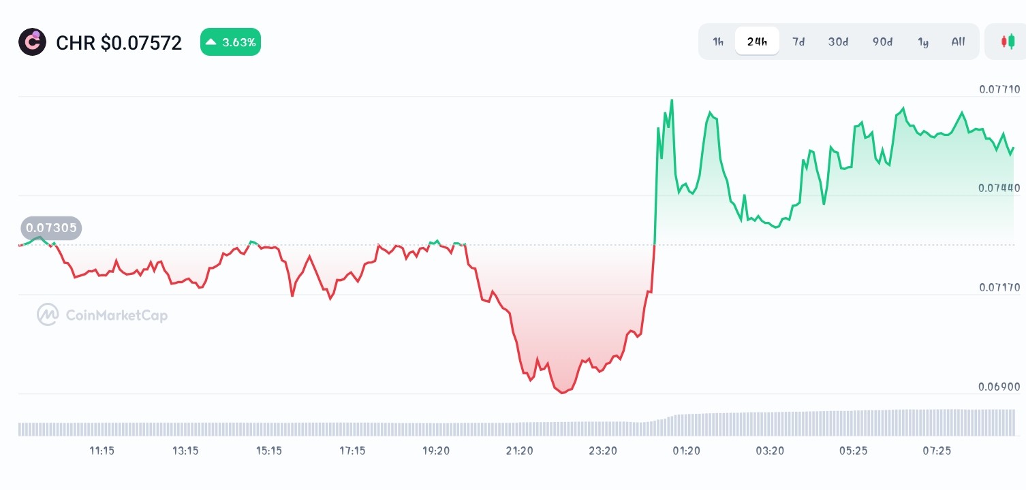Select the 1h time range
Screen dimensions: 1026x490
tap(718, 42)
